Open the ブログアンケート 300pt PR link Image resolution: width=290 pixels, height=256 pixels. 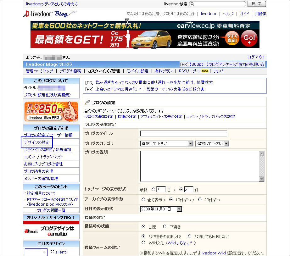pos(227,64)
